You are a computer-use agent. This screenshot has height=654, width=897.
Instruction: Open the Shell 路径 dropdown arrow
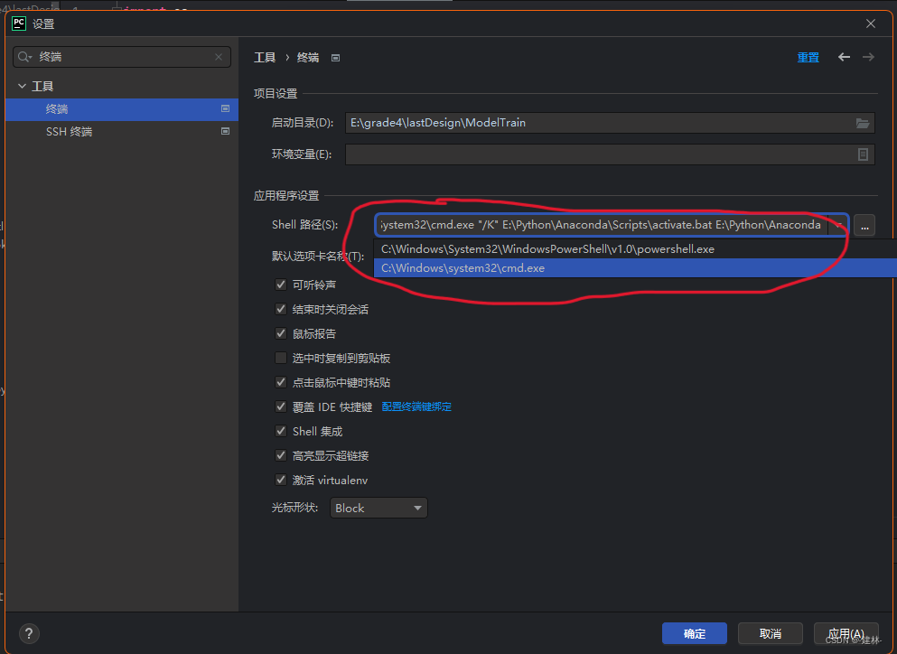click(x=837, y=225)
